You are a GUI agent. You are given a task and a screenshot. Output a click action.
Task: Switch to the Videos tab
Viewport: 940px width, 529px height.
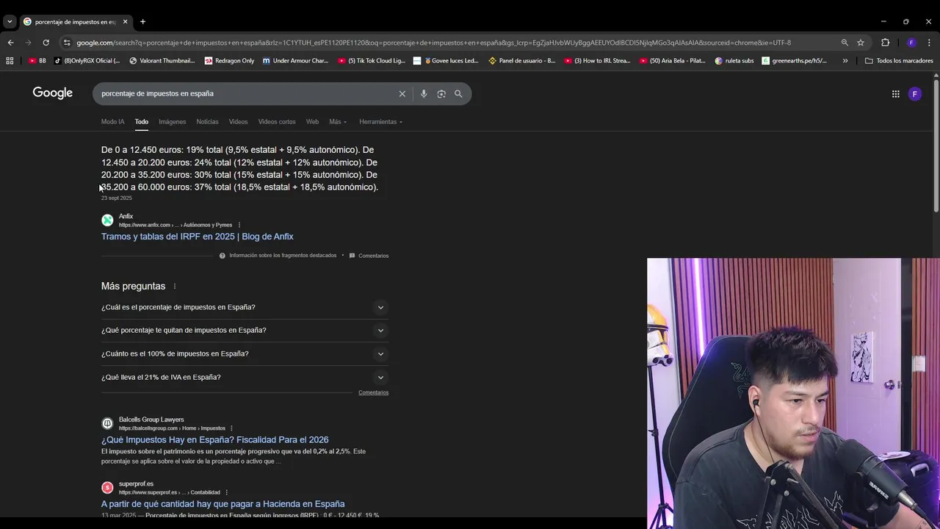238,122
